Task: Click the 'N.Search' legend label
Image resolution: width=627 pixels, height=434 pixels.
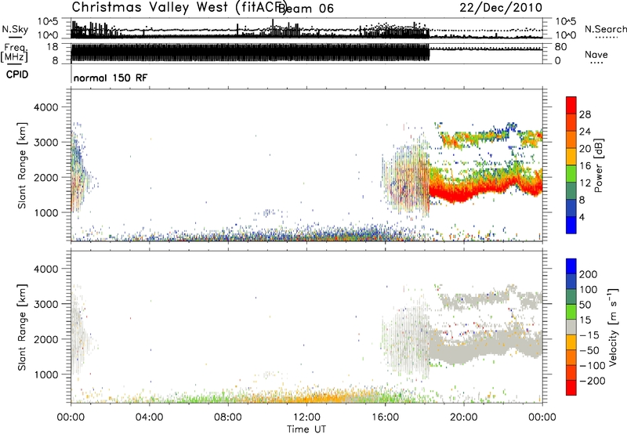Action: coord(605,29)
